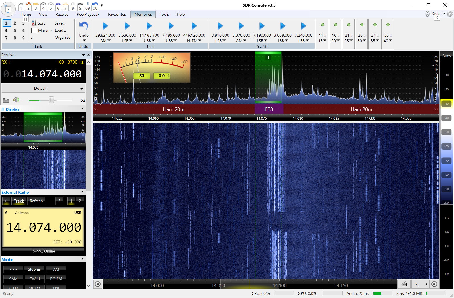Image resolution: width=454 pixels, height=298 pixels.
Task: Play the 7.240.000 LSB memory
Action: pyautogui.click(x=304, y=26)
